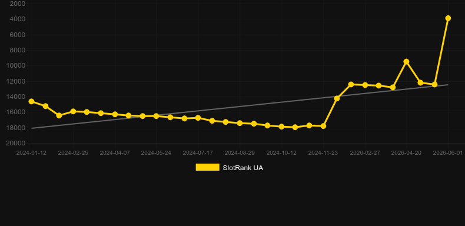
Task: Click the 2024-02-25 date label
Action: point(73,153)
